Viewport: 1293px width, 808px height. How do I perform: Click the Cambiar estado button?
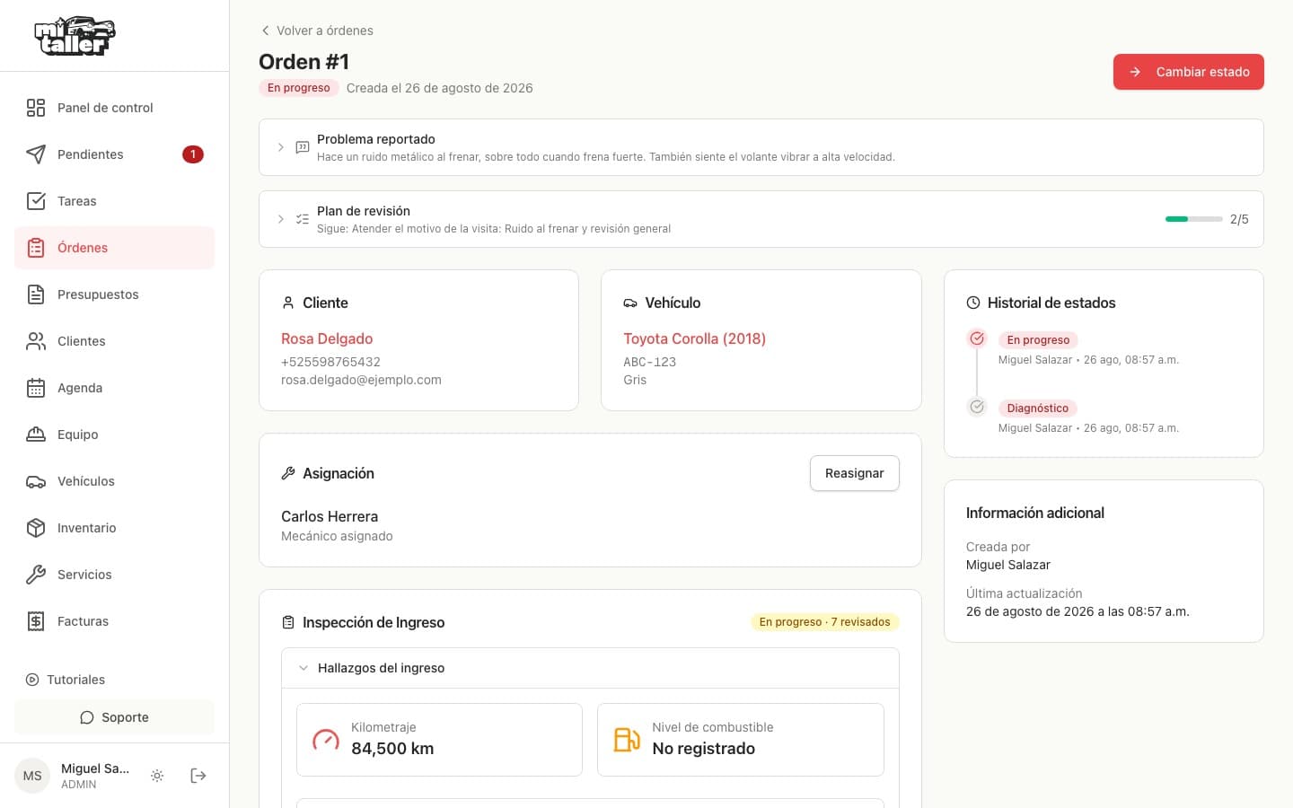1189,72
